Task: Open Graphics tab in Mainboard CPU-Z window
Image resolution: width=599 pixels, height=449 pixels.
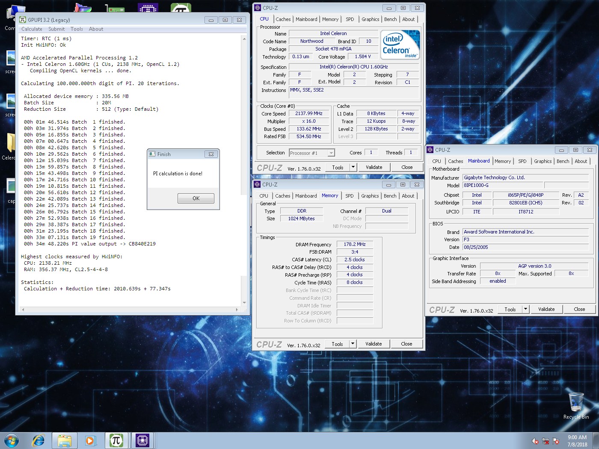Action: [x=543, y=161]
